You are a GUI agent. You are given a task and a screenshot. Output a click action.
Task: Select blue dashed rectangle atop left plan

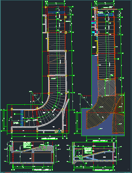pyautogui.click(x=56, y=12)
